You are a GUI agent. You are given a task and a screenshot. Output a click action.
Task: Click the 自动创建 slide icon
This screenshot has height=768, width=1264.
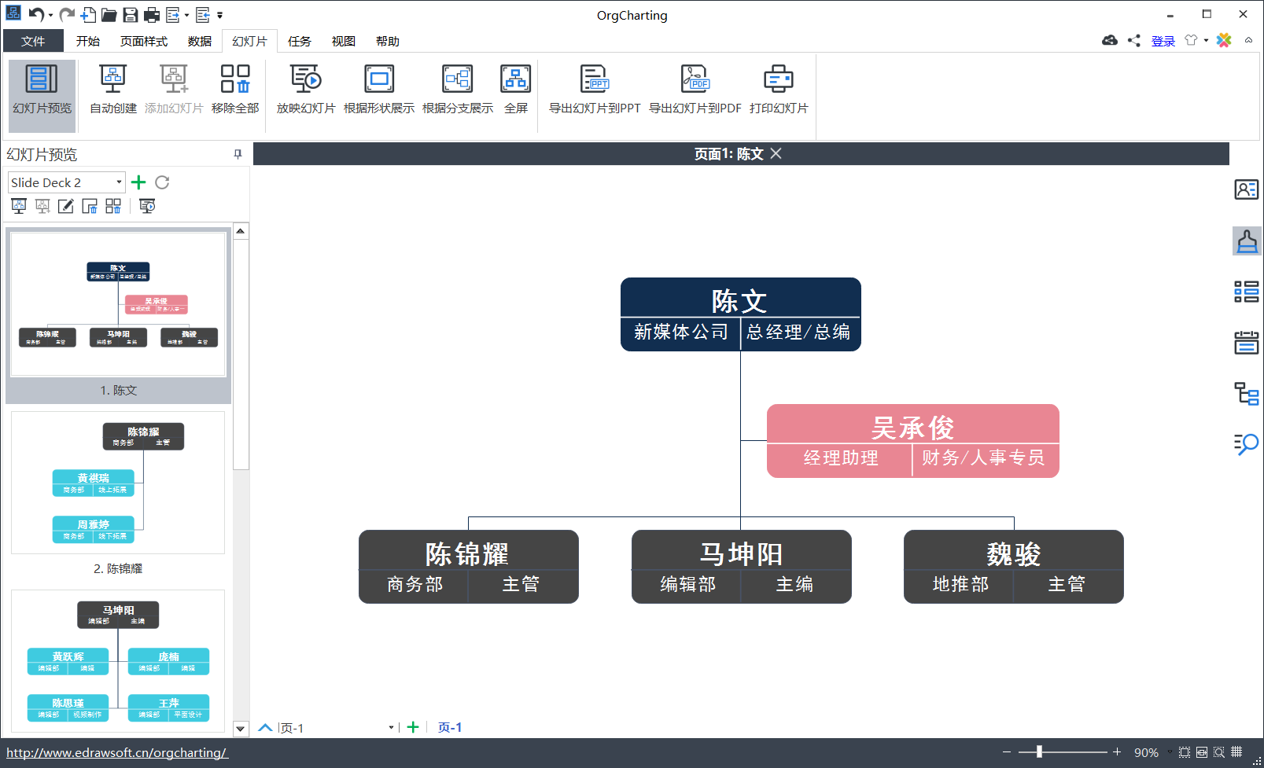click(x=112, y=79)
